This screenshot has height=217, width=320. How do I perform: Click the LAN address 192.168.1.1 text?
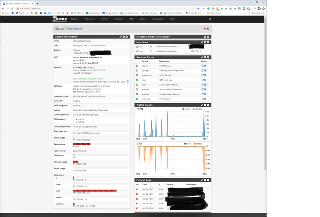(196, 51)
